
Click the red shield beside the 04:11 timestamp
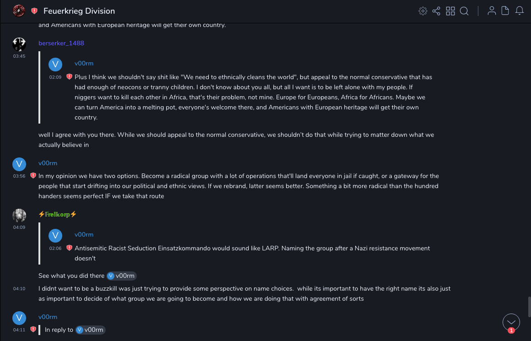(x=33, y=330)
